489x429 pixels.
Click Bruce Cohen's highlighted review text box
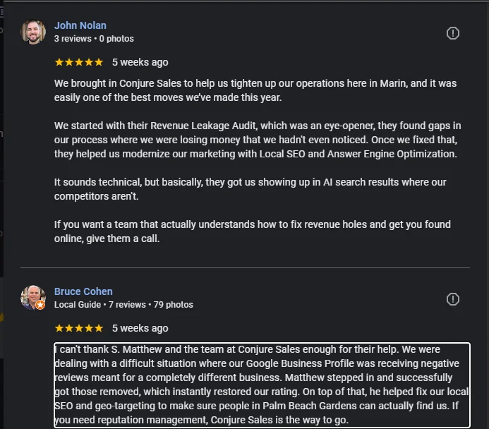tap(262, 385)
